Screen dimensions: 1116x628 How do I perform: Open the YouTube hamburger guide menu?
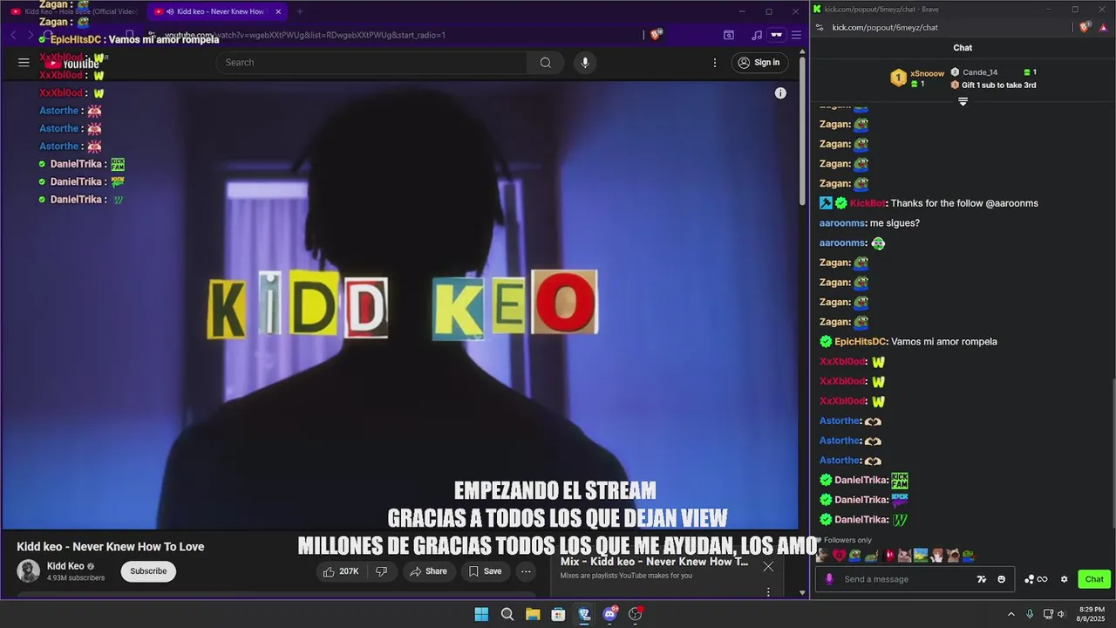tap(24, 62)
